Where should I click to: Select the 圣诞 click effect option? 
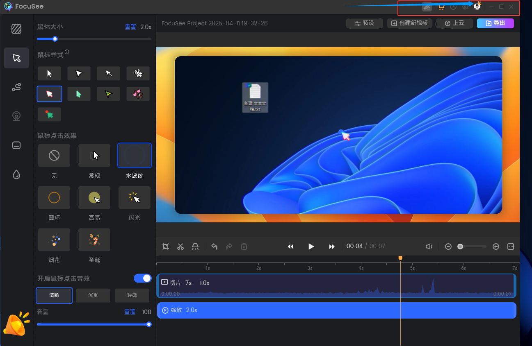[x=94, y=240]
